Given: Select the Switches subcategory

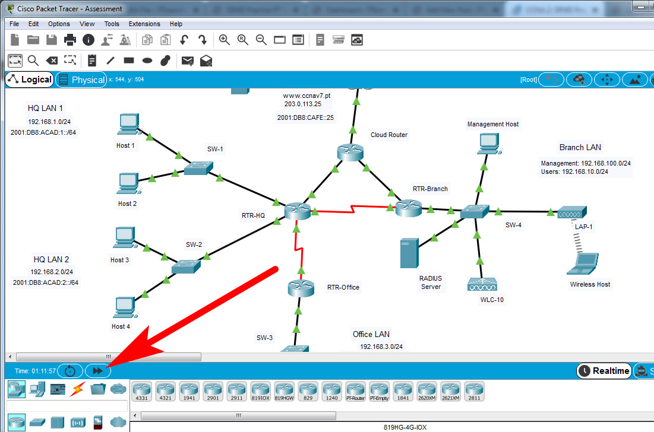Looking at the screenshot, I should [37, 423].
